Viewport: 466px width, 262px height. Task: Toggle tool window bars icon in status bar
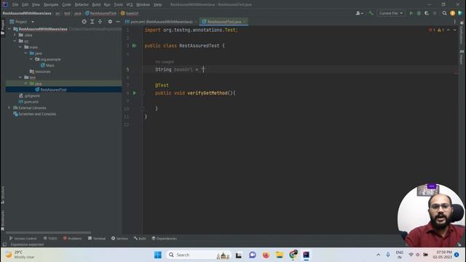tap(4, 245)
